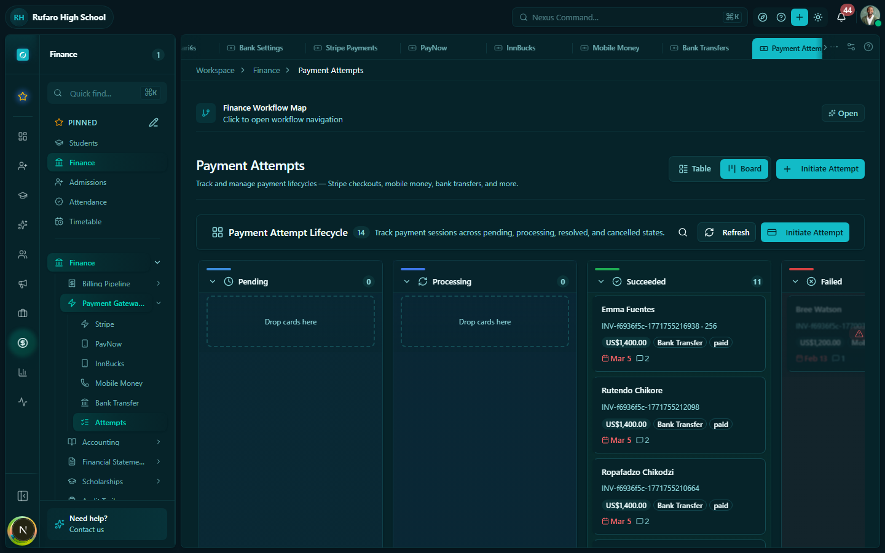Toggle the light/dark theme sun icon
885x553 pixels.
tap(818, 17)
